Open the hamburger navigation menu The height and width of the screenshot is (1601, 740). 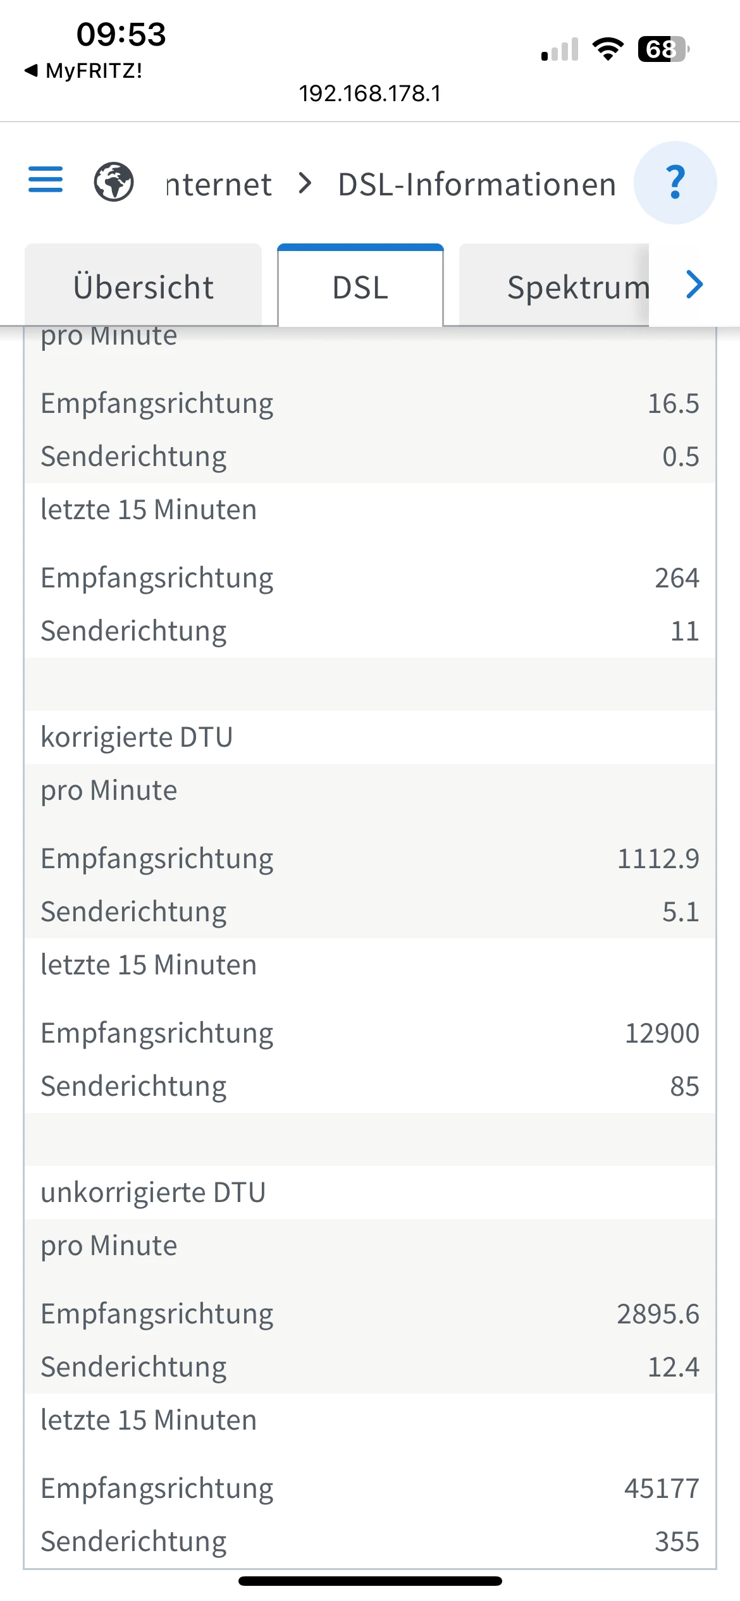pyautogui.click(x=46, y=180)
